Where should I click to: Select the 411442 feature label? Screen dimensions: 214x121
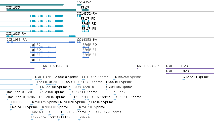(x=119, y=92)
